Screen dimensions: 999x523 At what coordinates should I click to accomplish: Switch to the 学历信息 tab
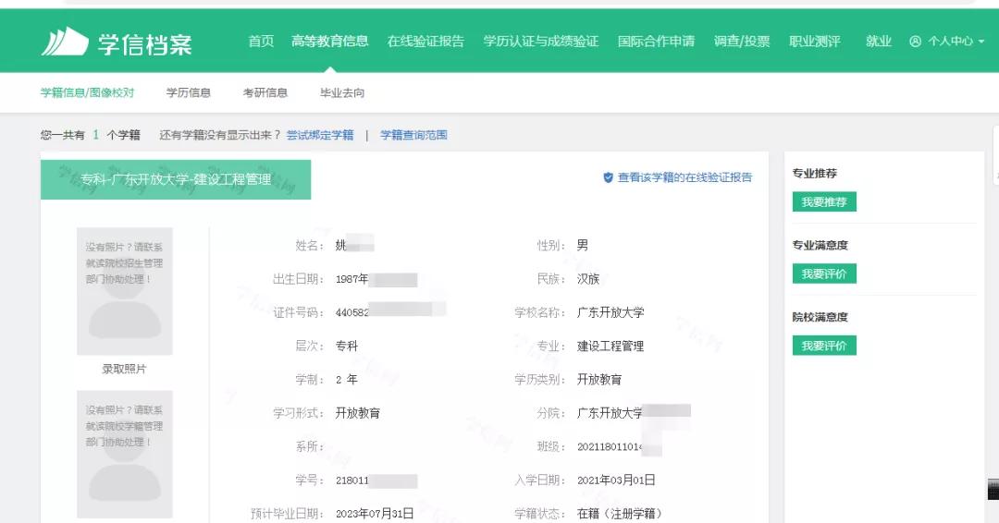[x=189, y=93]
